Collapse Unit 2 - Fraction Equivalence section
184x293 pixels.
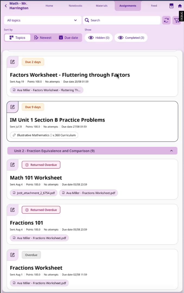(x=171, y=151)
